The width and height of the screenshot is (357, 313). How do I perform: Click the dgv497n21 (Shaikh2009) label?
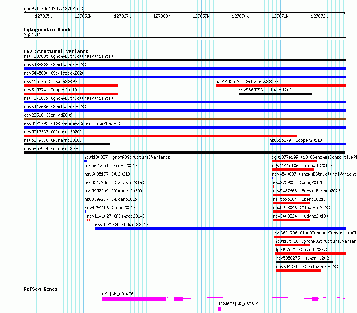(301, 250)
